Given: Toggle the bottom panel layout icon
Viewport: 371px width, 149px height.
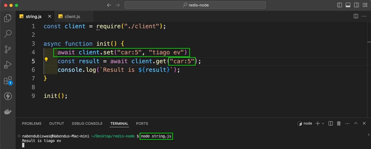Looking at the screenshot, I should (x=348, y=5).
